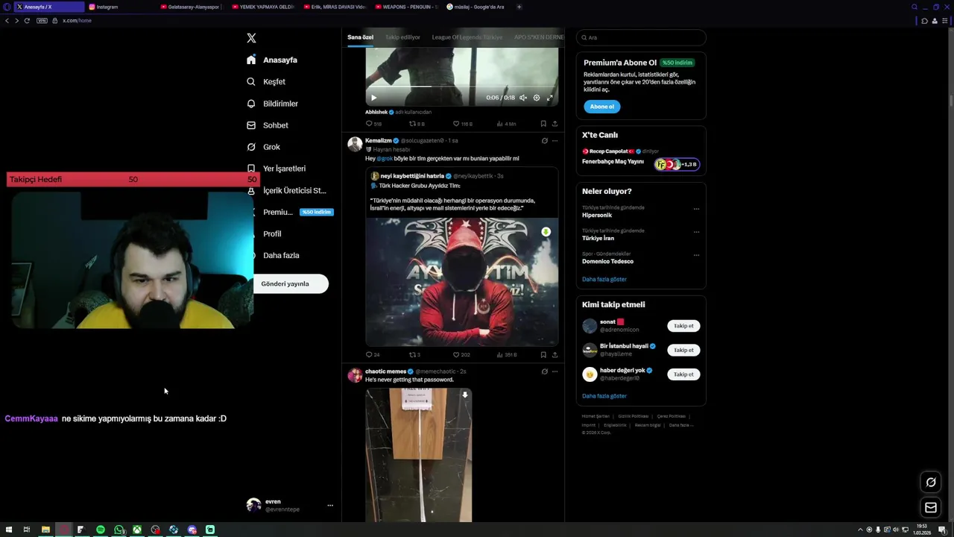Open more options for Domenico Tedesco trend
Screen dimensions: 954x537
click(x=696, y=255)
